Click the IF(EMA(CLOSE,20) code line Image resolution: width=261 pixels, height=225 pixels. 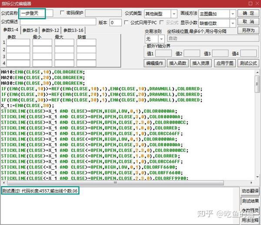tap(102, 94)
